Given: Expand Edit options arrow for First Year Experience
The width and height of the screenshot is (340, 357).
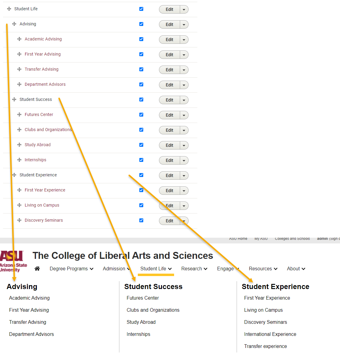Looking at the screenshot, I should (184, 191).
